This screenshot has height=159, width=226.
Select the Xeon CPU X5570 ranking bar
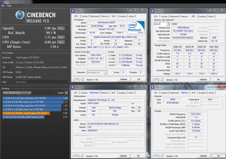pos(32,106)
